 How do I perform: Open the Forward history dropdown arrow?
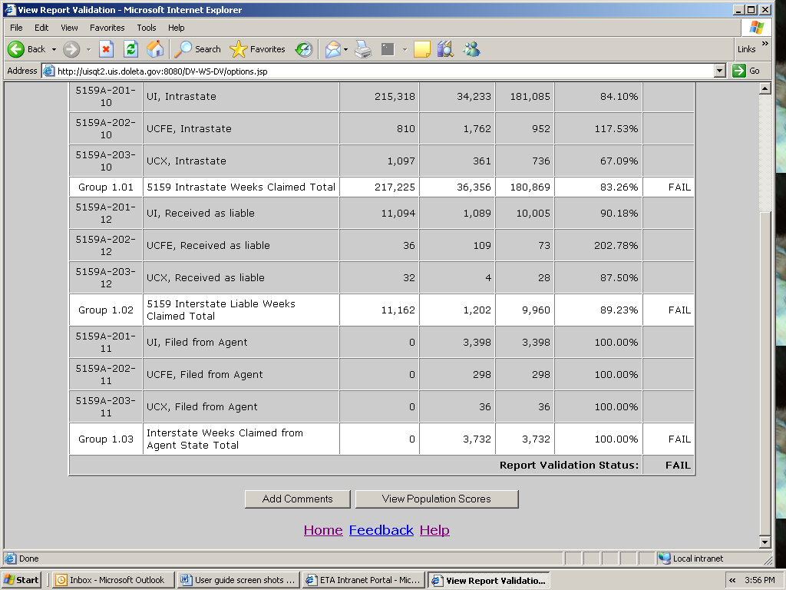pyautogui.click(x=88, y=50)
